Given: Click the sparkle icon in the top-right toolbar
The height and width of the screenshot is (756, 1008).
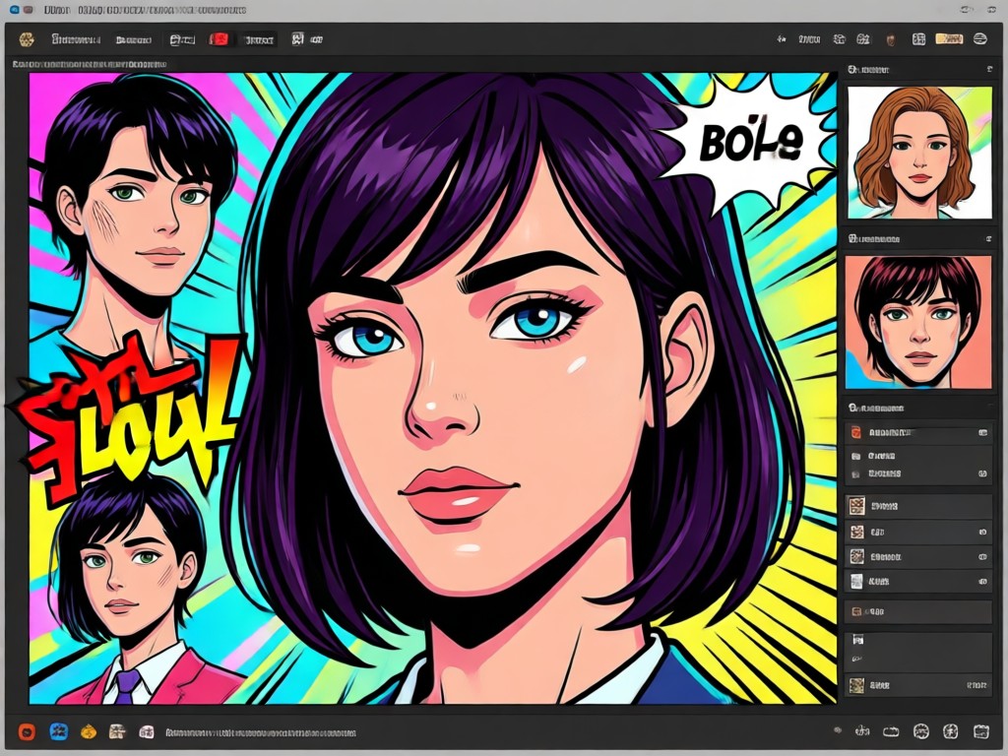Looking at the screenshot, I should (x=781, y=39).
